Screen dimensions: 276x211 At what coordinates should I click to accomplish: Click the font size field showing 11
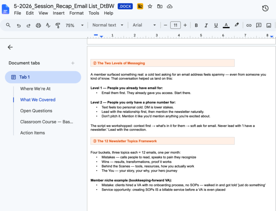(x=175, y=25)
